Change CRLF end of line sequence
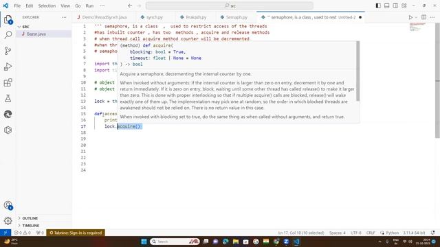The image size is (440, 247). click(x=371, y=233)
